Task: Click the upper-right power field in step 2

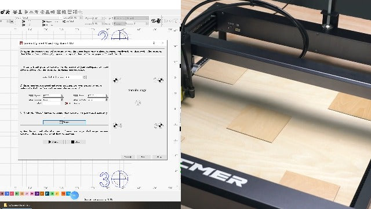Action: point(98,95)
